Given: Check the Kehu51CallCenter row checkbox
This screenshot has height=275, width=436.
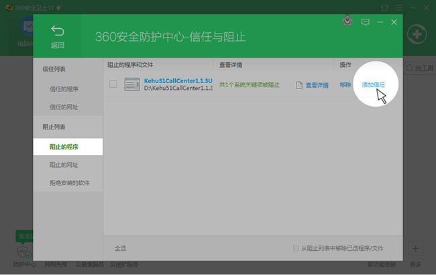Looking at the screenshot, I should point(113,84).
